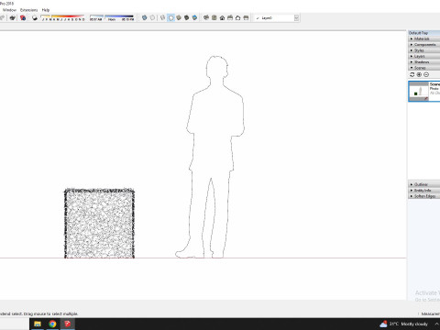
Task: Click the SketchUp taskbar icon
Action: 68,324
